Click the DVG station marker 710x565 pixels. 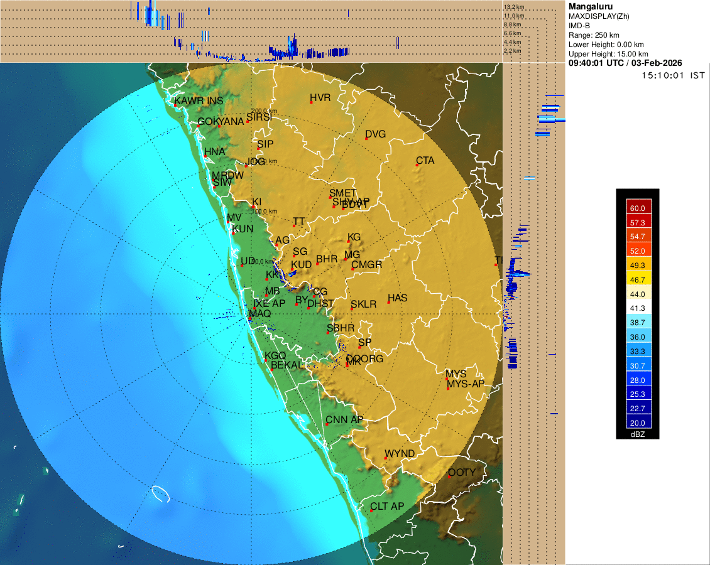pos(367,139)
